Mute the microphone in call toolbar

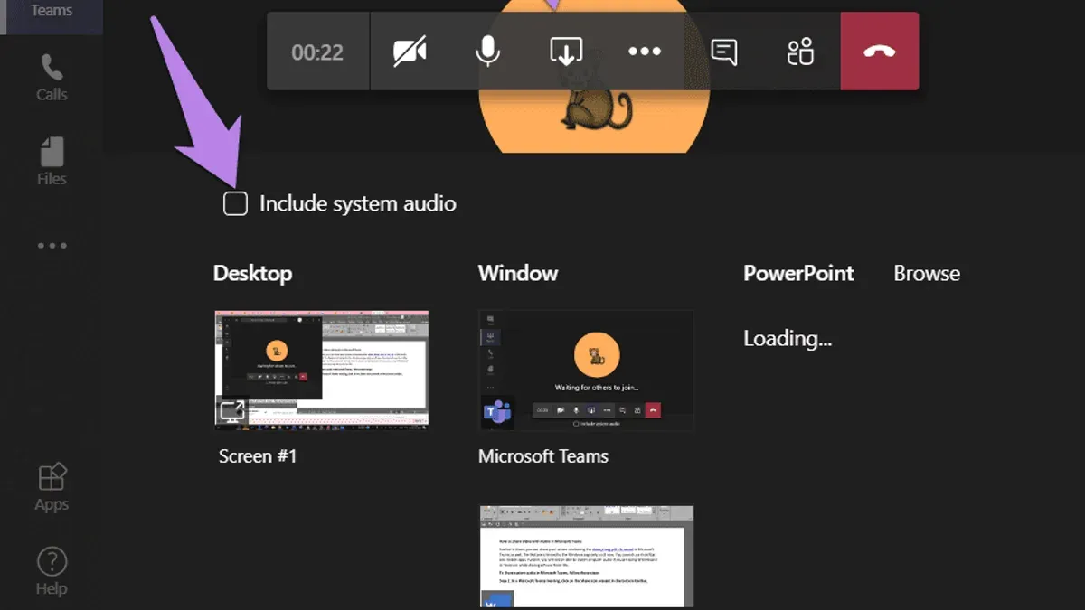488,52
